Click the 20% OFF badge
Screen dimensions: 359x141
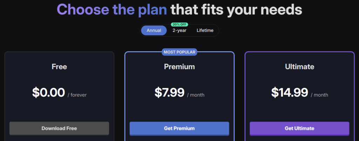point(179,24)
